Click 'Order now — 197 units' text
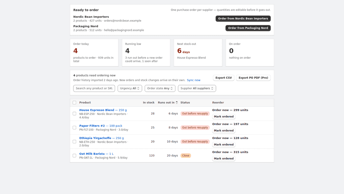The width and height of the screenshot is (344, 194). pyautogui.click(x=230, y=124)
